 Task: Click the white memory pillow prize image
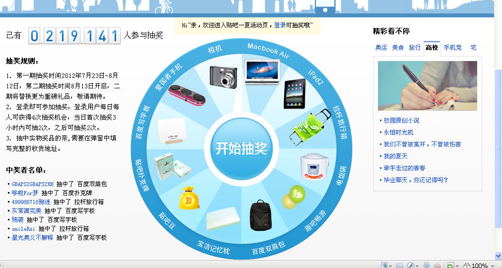[x=223, y=218]
